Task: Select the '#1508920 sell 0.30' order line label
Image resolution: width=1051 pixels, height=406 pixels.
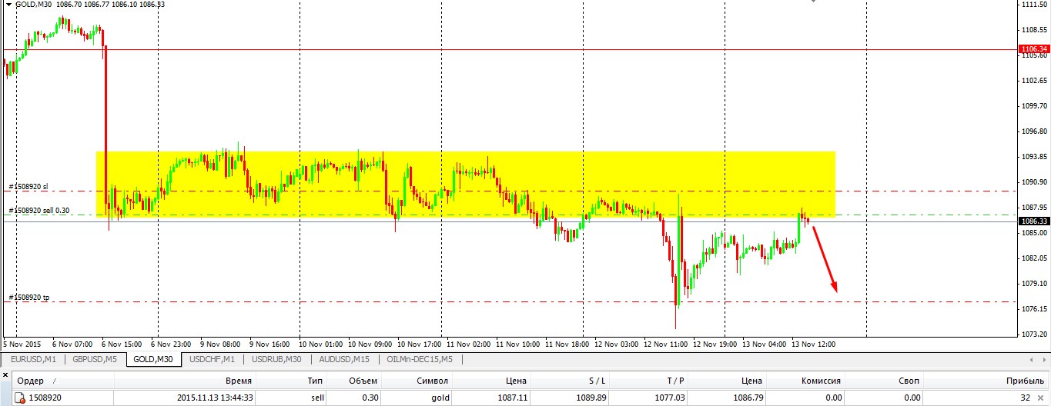Action: click(38, 210)
